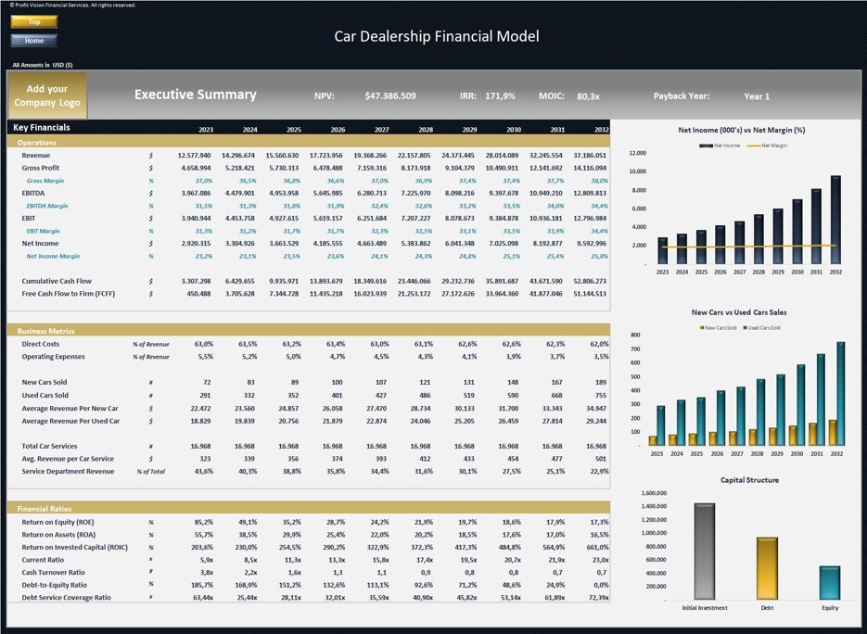The height and width of the screenshot is (634, 867).
Task: Click the NPV value $47.386.509
Action: click(x=389, y=95)
